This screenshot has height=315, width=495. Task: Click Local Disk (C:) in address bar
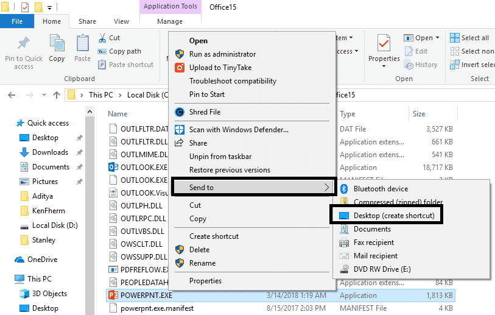(148, 95)
